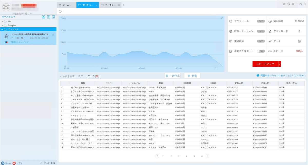The height and width of the screenshot is (165, 308).
Task: Click the Skype icon in status bar
Action: 3,163
